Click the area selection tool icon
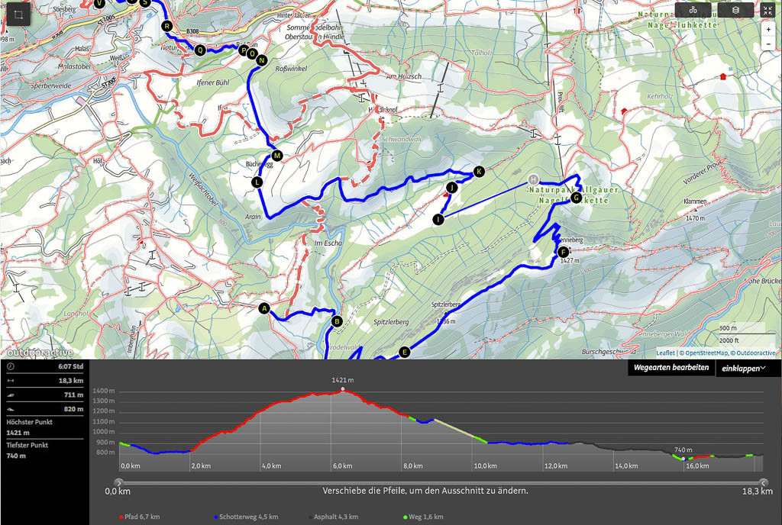Viewport: 782px width, 525px height. tap(17, 15)
